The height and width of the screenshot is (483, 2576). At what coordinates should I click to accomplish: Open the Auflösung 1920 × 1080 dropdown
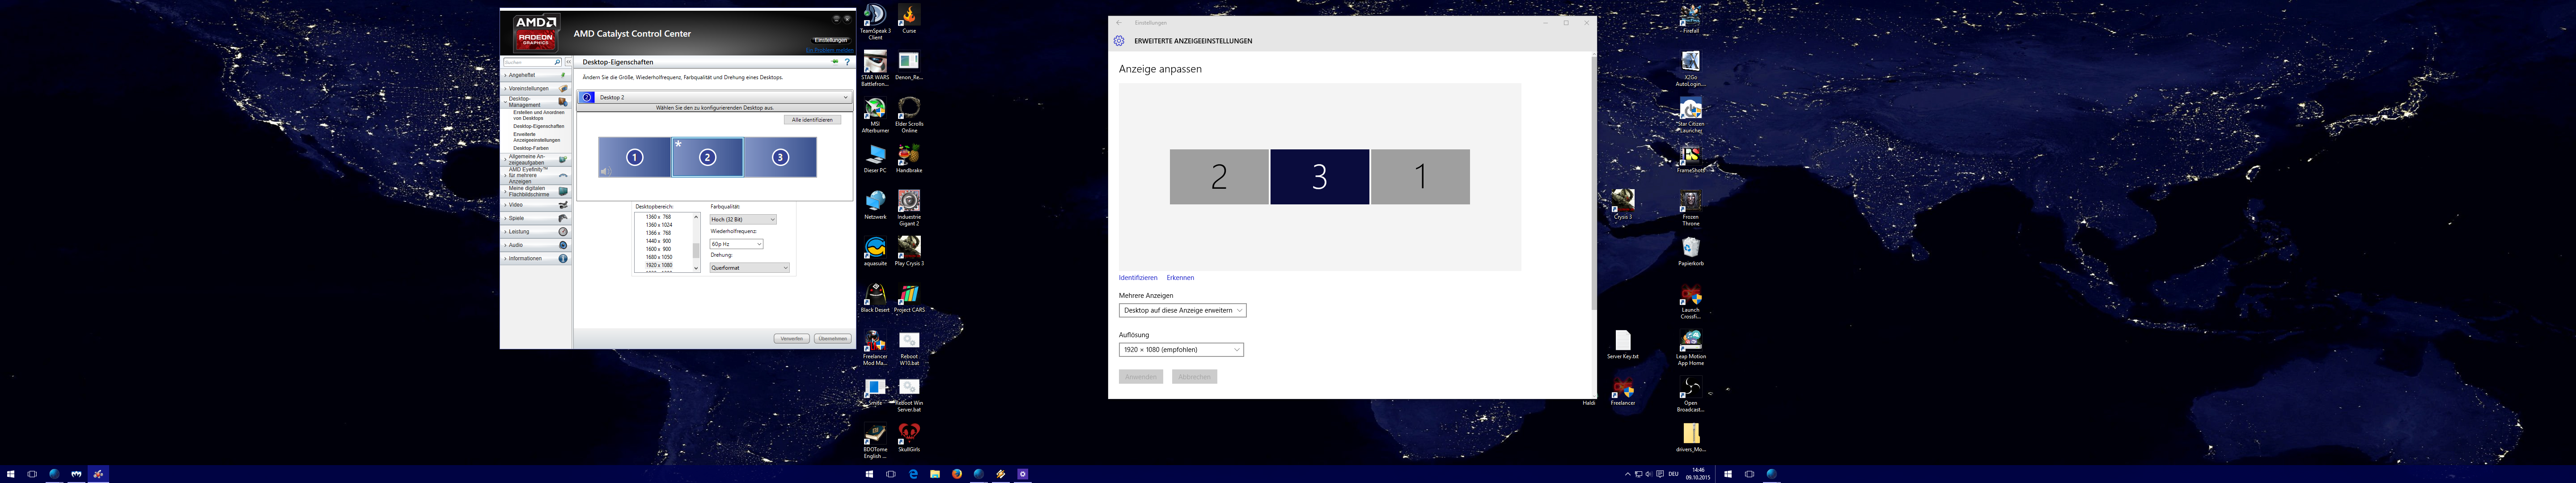click(1181, 350)
